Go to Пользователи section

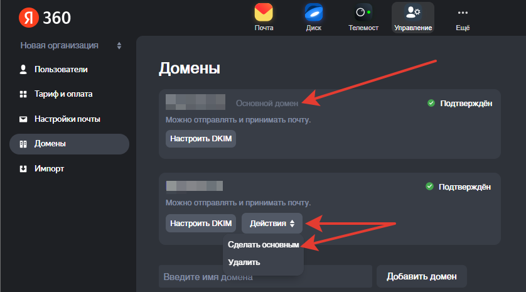[61, 70]
